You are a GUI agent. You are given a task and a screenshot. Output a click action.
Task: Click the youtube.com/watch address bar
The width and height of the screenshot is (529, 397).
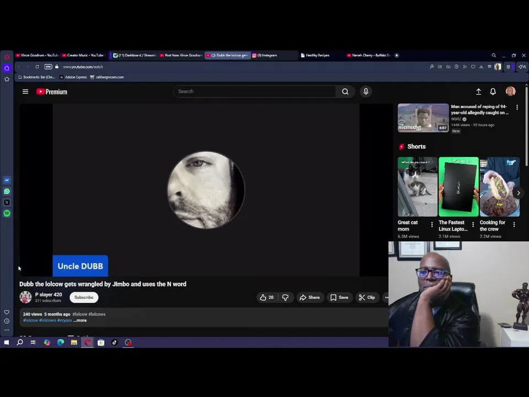pos(83,67)
